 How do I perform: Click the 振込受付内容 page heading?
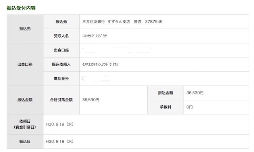tap(21, 8)
